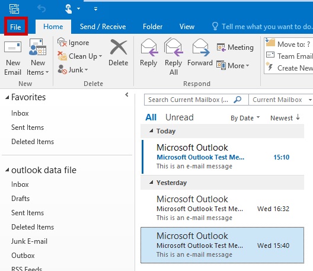Show only Unread messages
The height and width of the screenshot is (271, 313).
click(x=180, y=117)
